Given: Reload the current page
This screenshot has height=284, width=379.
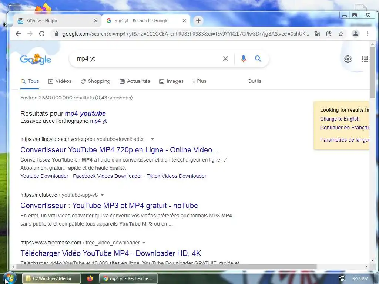Looking at the screenshot, I should click(x=42, y=34).
